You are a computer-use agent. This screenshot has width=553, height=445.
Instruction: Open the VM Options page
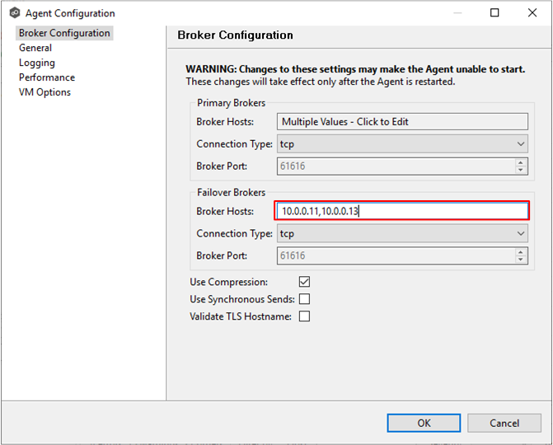point(45,92)
